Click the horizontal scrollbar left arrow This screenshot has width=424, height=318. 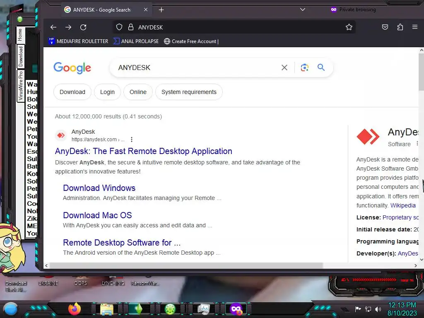(46, 265)
